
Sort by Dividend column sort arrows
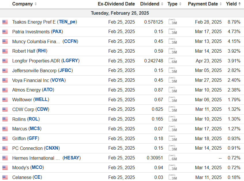(x=162, y=4)
